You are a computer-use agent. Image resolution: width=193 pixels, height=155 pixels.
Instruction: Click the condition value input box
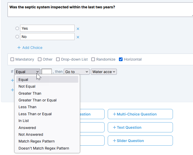[47, 72]
